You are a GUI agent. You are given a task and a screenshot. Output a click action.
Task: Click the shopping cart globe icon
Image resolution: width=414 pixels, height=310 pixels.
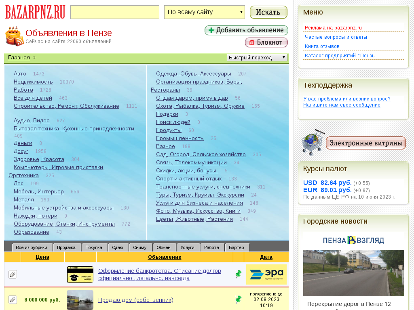(313, 142)
